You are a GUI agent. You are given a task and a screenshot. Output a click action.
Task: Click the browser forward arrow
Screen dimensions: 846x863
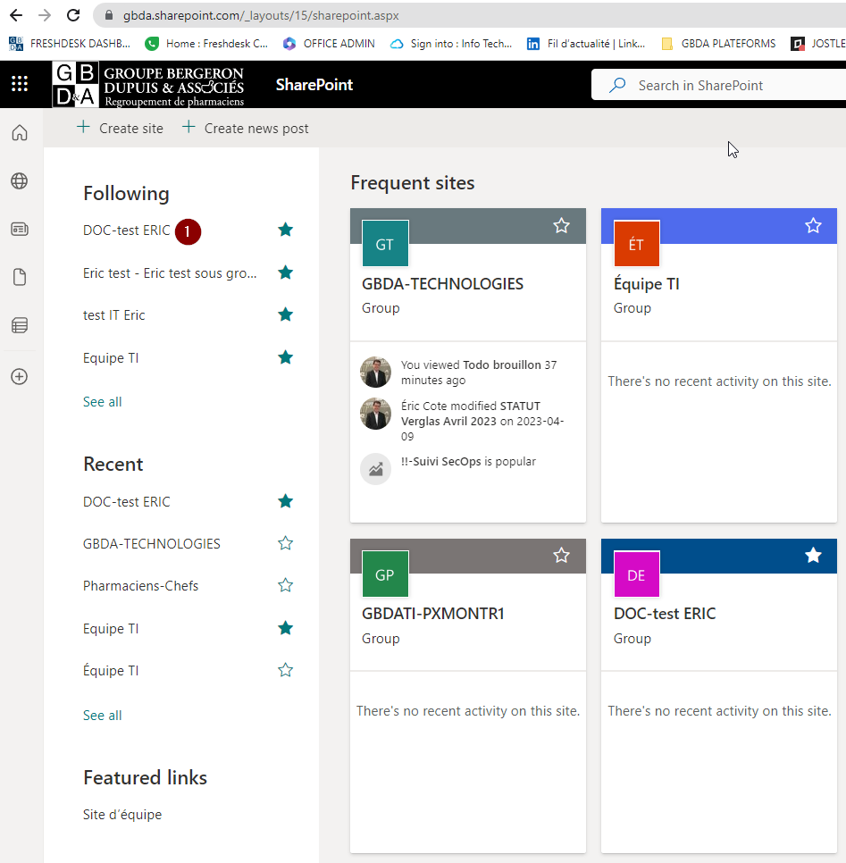tap(45, 15)
